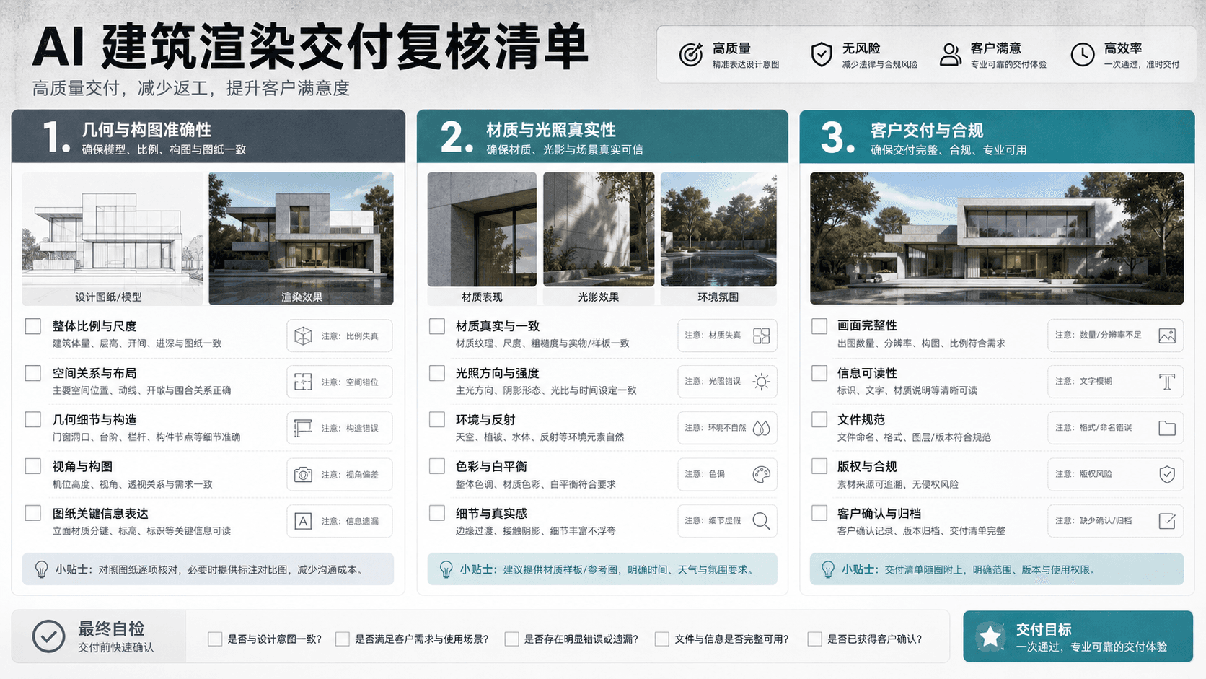Click the lightbulb icon in section 3 tip
Image resolution: width=1206 pixels, height=679 pixels.
[x=828, y=570]
